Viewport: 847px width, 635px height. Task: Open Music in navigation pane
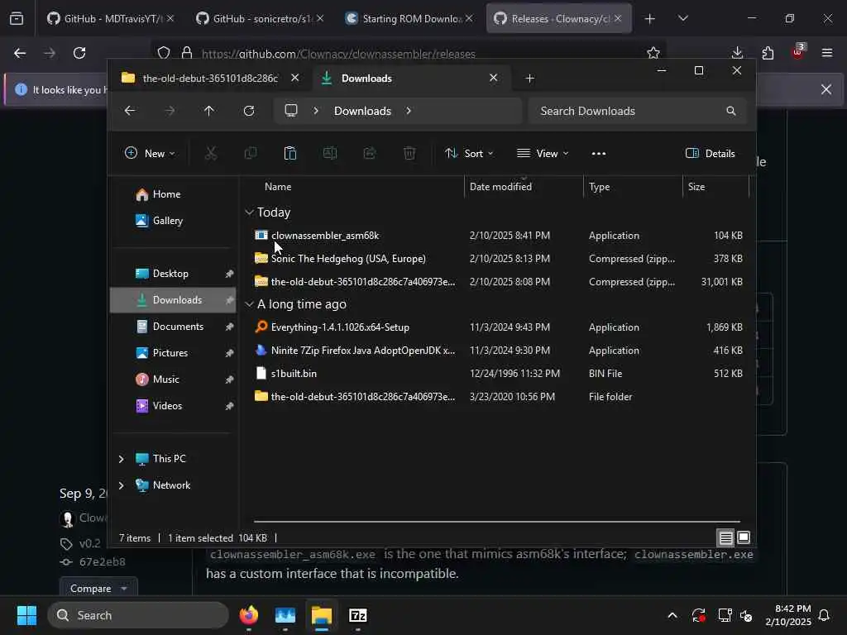pos(174,380)
